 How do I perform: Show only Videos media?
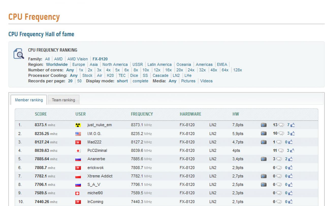coord(206,81)
